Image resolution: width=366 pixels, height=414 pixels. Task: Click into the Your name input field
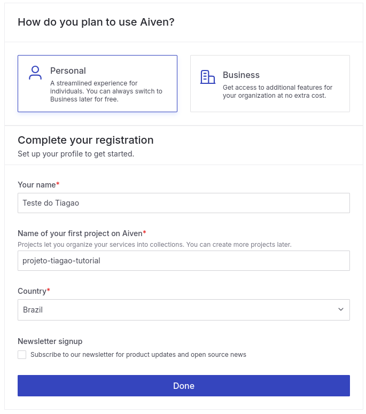click(183, 203)
